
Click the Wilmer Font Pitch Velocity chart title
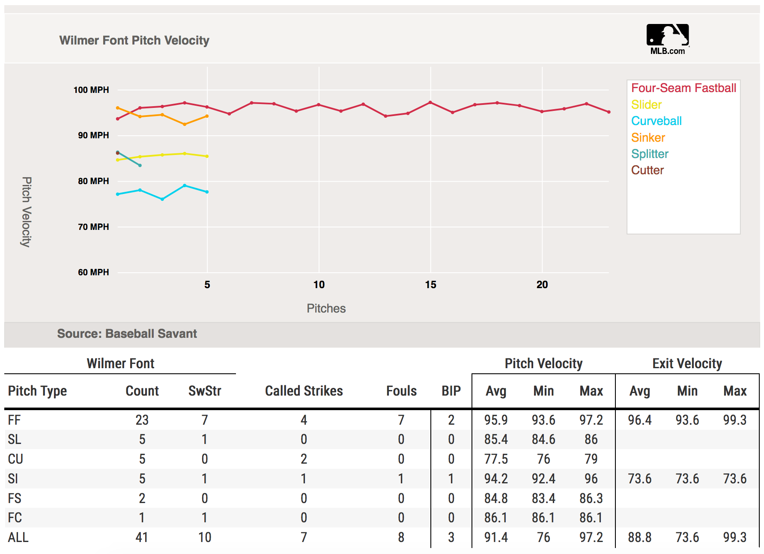(134, 40)
